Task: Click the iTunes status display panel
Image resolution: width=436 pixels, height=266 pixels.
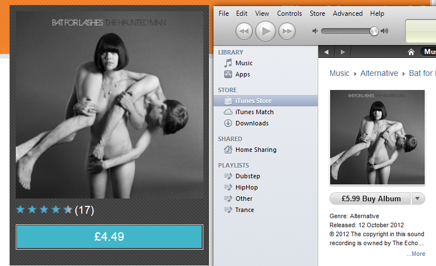Action: (420, 31)
